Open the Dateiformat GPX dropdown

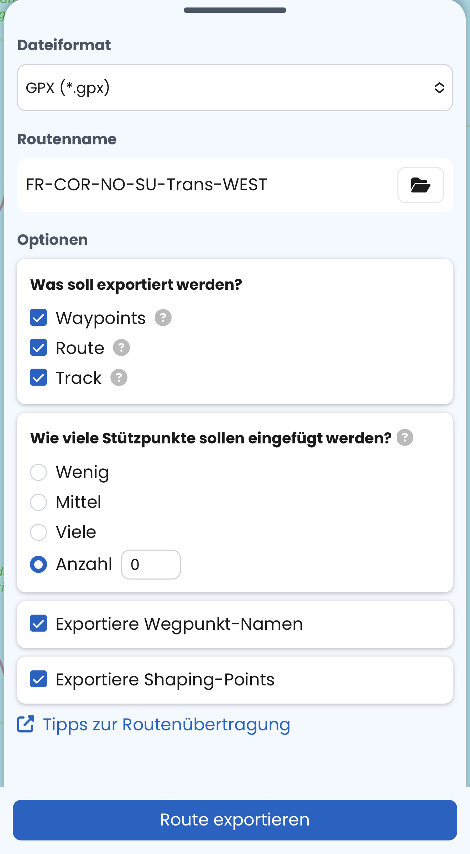(228, 88)
